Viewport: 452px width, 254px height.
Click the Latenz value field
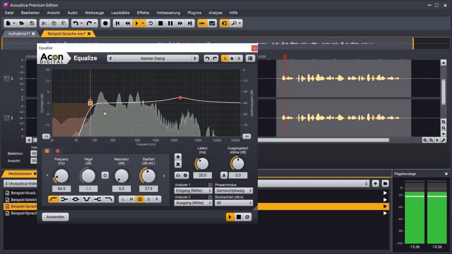pos(202,175)
